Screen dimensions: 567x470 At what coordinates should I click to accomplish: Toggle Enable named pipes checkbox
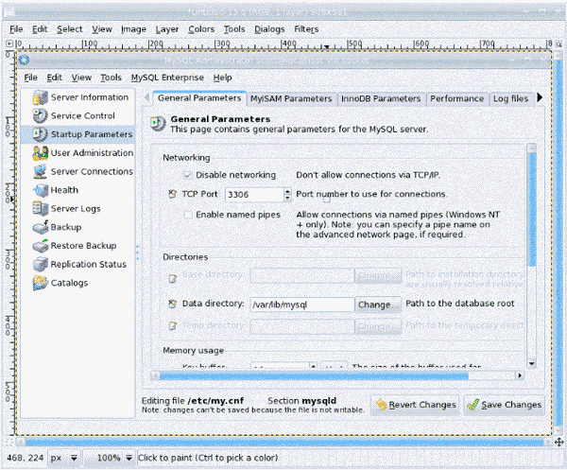point(188,215)
